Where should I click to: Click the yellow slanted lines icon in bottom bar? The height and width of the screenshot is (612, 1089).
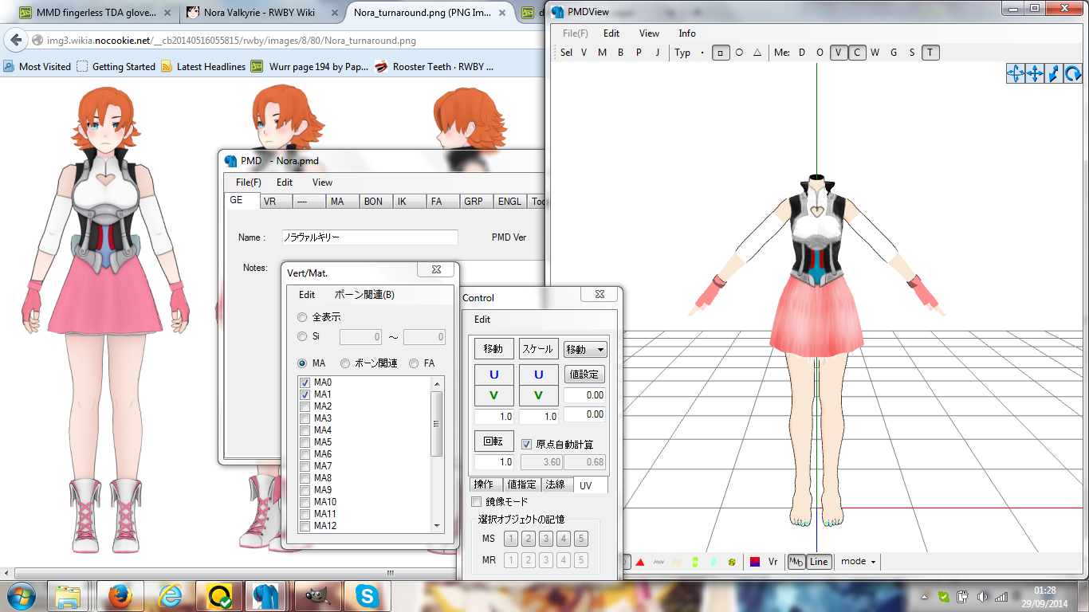tap(677, 562)
